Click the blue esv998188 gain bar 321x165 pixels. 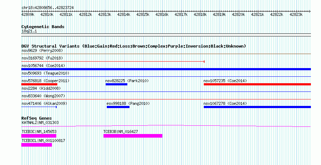coord(118,107)
